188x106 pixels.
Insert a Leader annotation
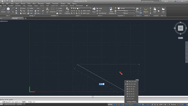(x=59, y=11)
